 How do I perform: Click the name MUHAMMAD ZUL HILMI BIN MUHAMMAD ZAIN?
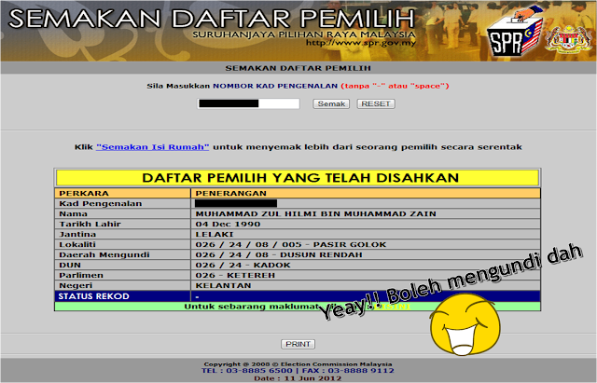click(x=315, y=213)
